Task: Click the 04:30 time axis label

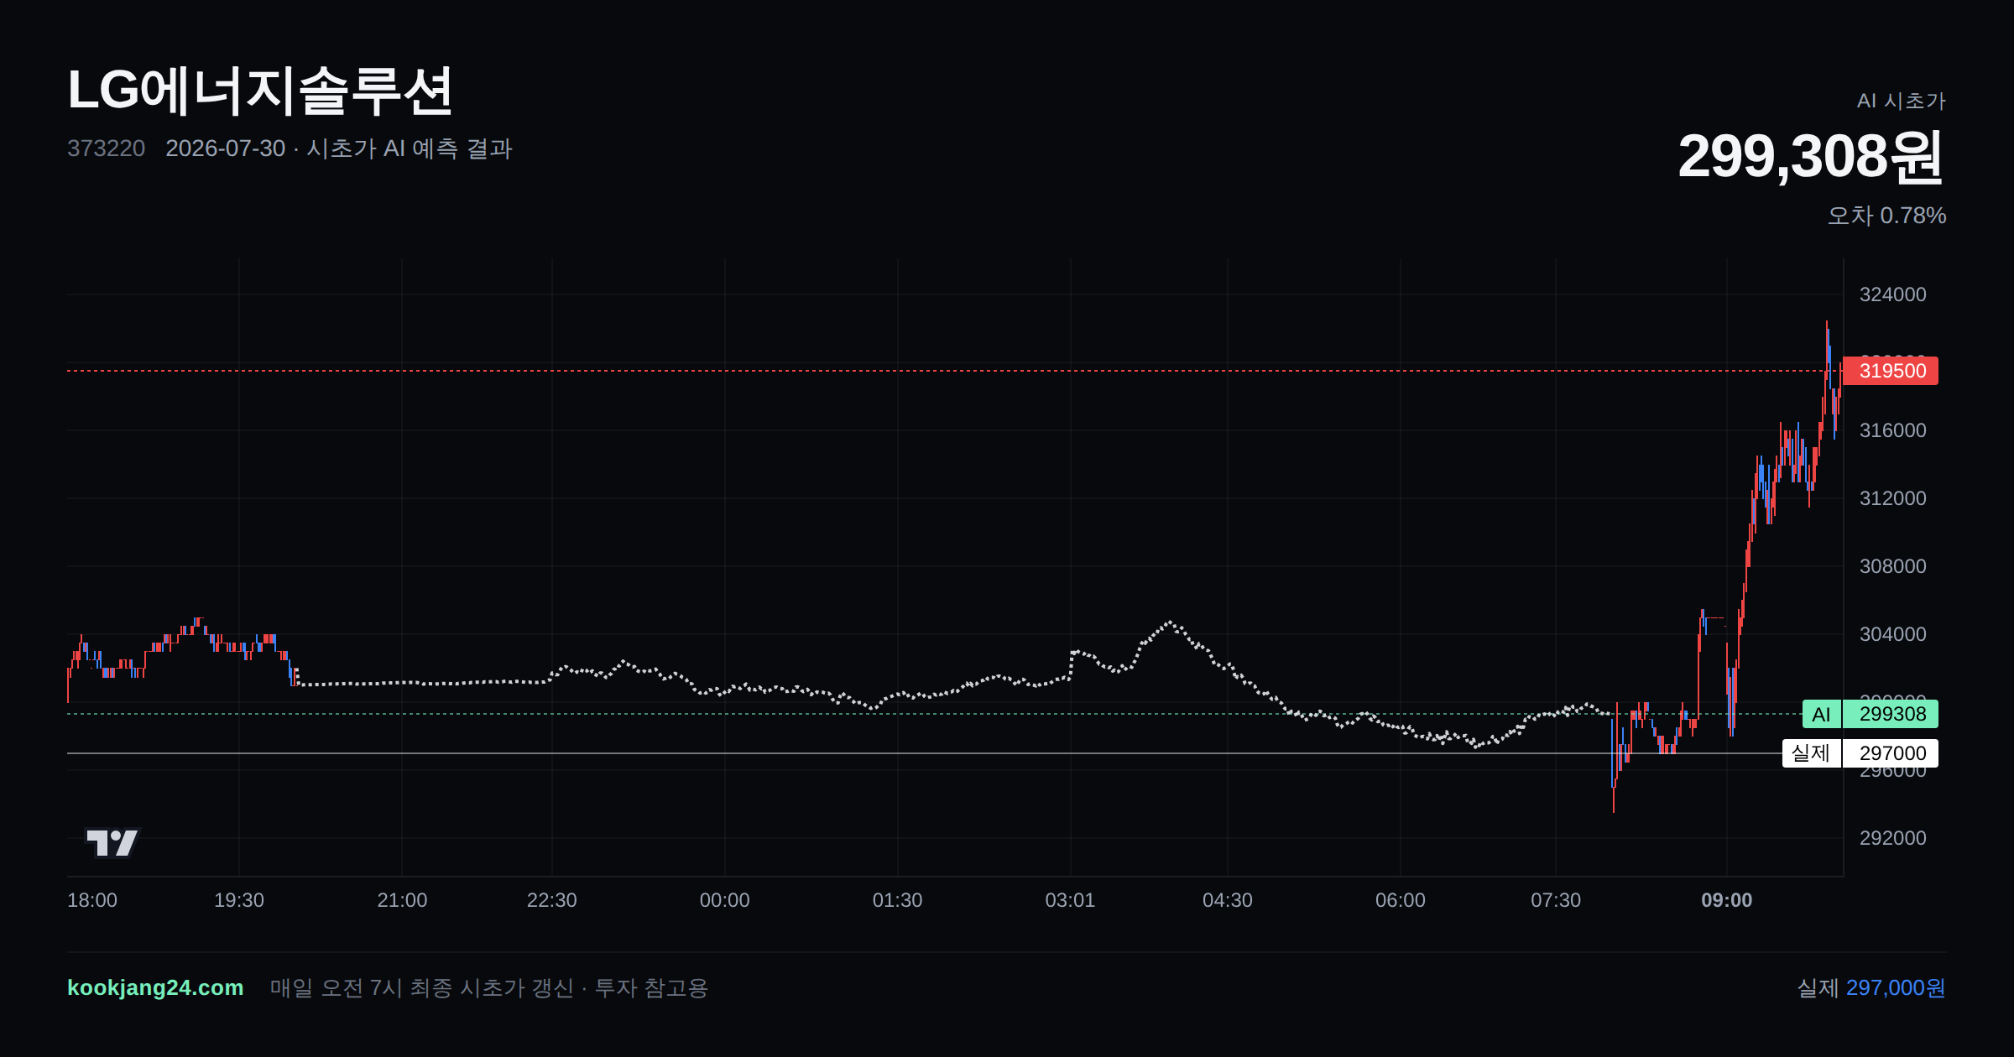Action: point(1228,900)
